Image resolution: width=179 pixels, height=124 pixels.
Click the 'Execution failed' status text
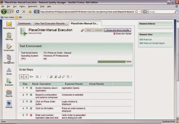[124, 34]
